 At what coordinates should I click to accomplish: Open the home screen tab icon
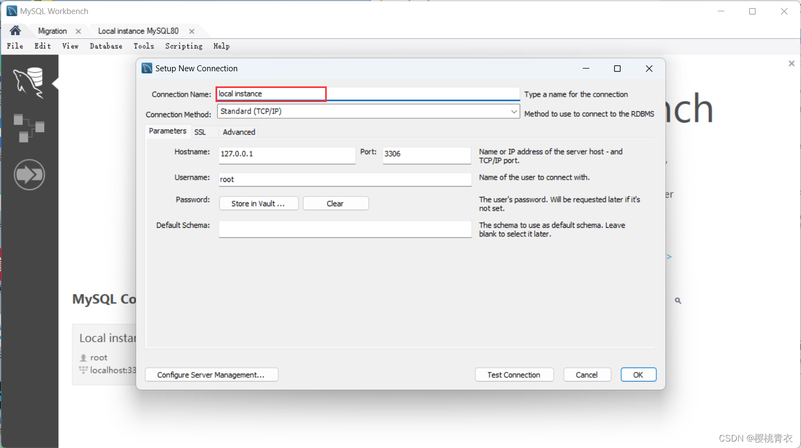click(x=15, y=30)
